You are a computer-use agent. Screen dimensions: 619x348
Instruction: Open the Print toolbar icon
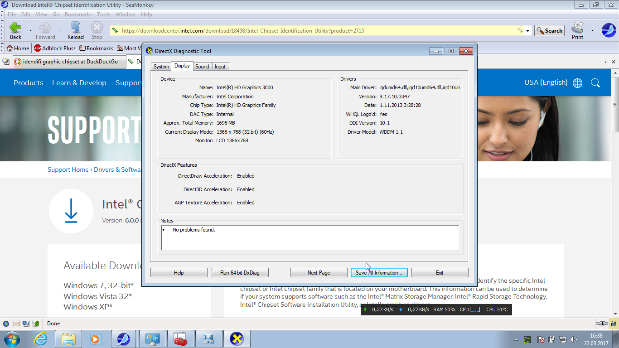[x=577, y=30]
